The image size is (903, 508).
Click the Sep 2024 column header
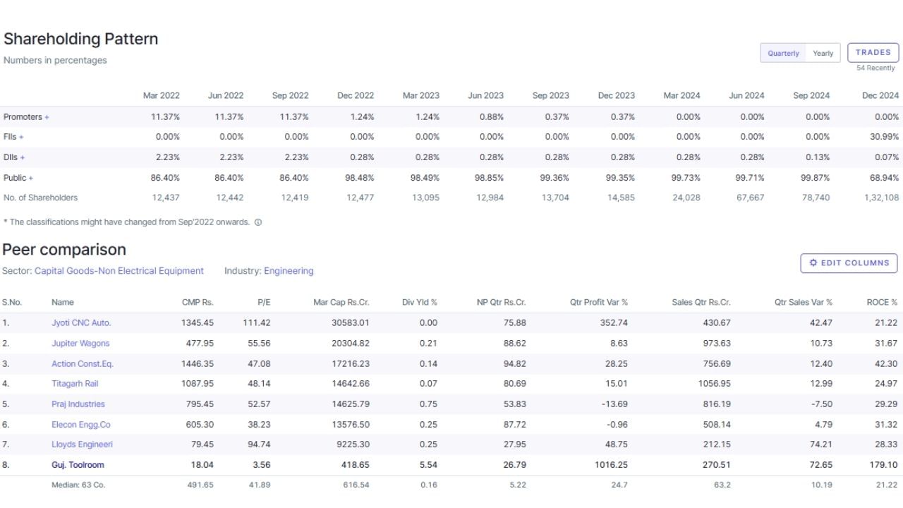pyautogui.click(x=811, y=96)
